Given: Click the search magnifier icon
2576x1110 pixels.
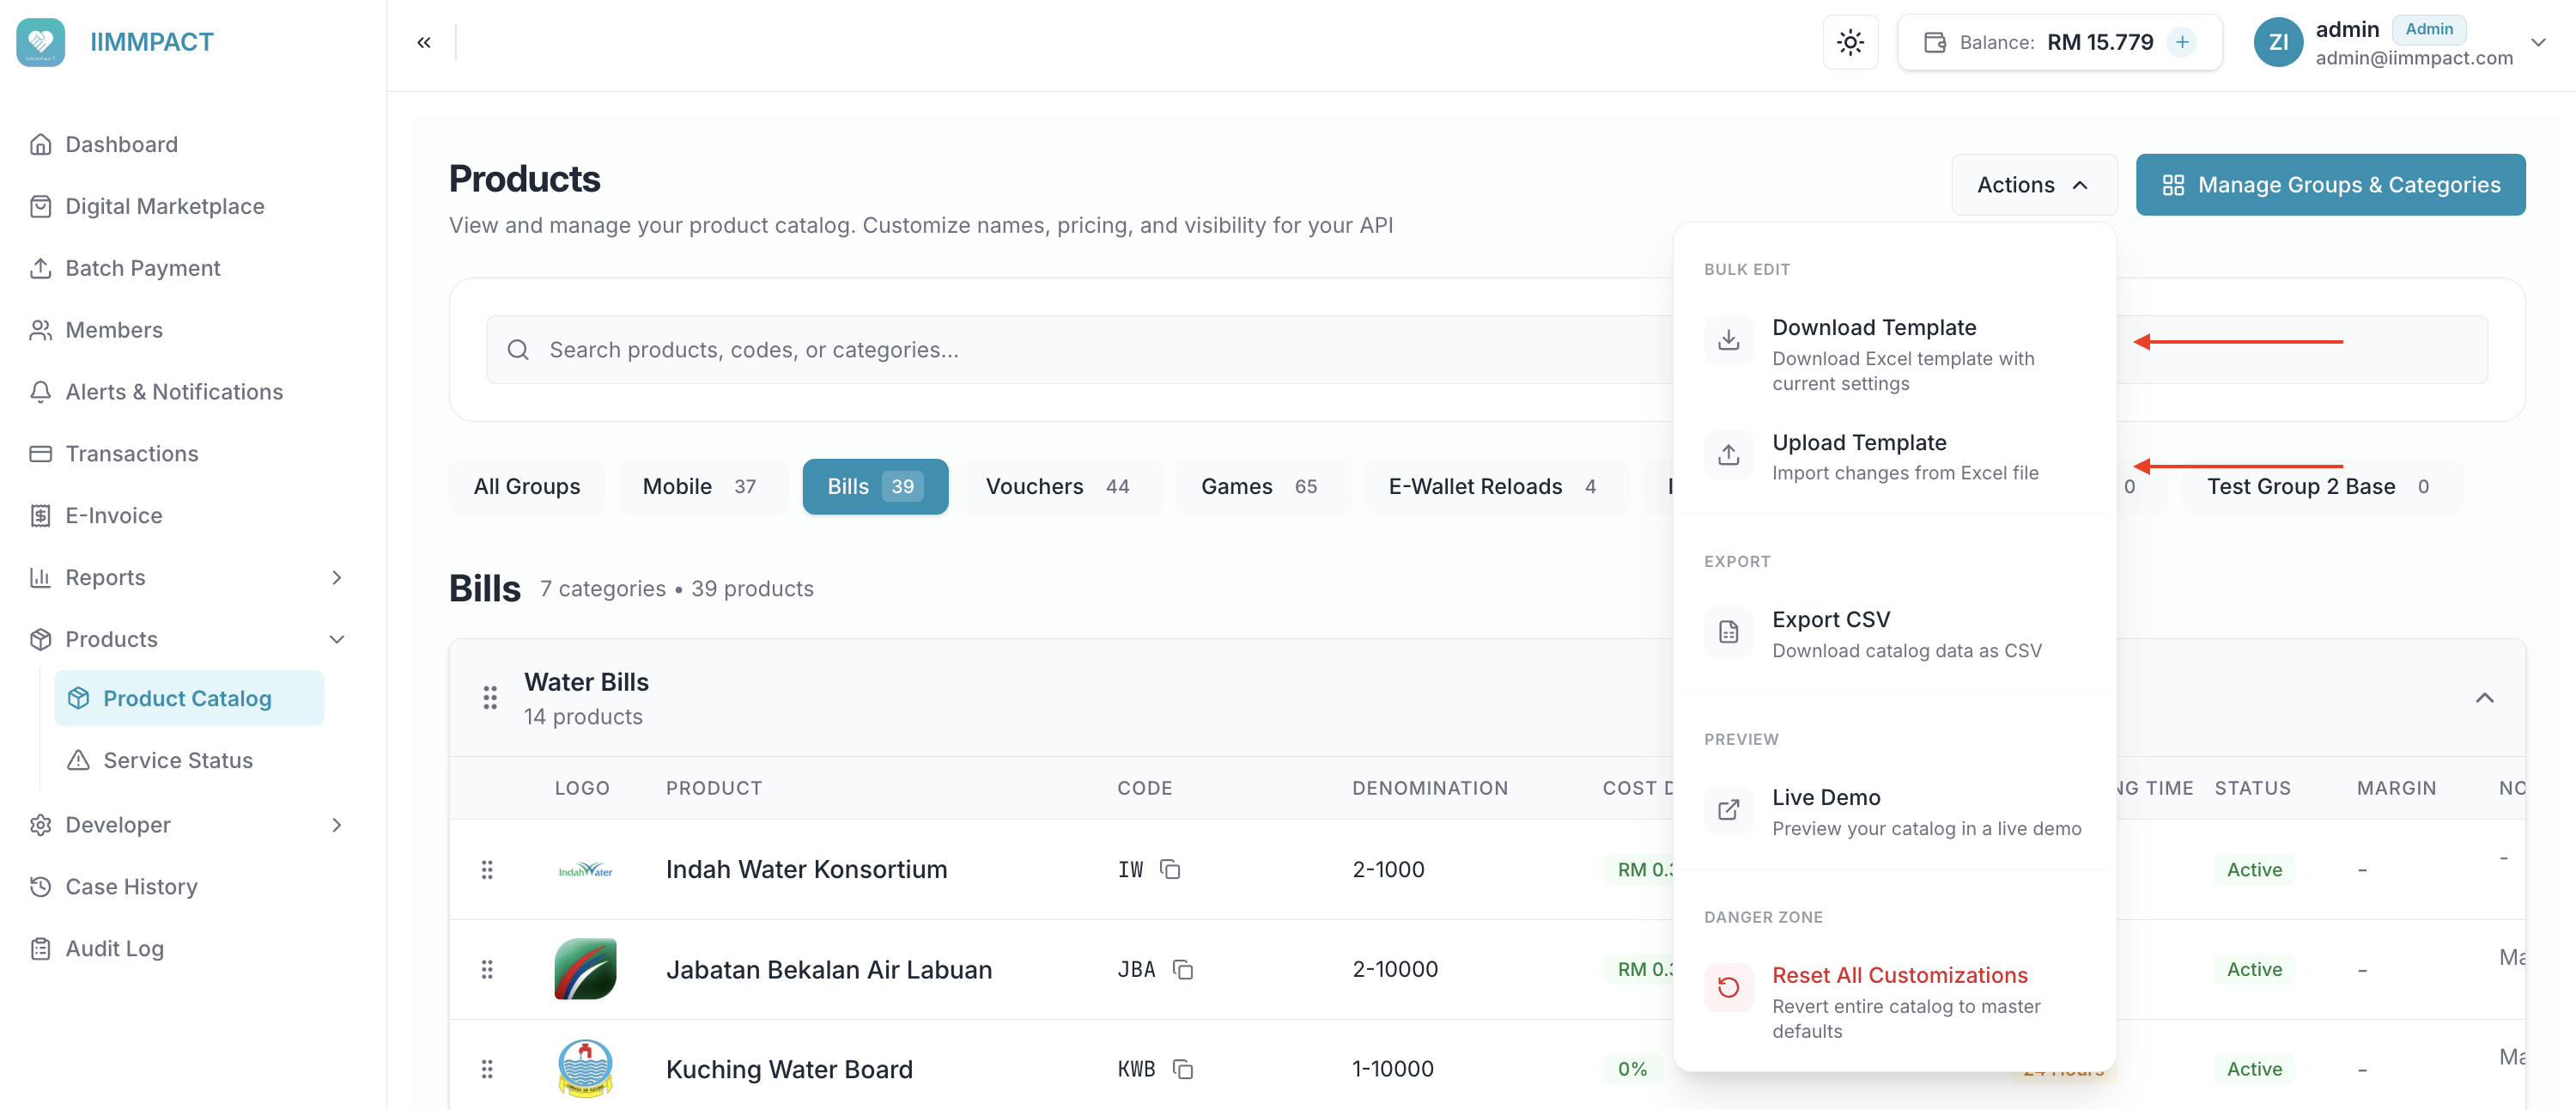Looking at the screenshot, I should tap(518, 351).
